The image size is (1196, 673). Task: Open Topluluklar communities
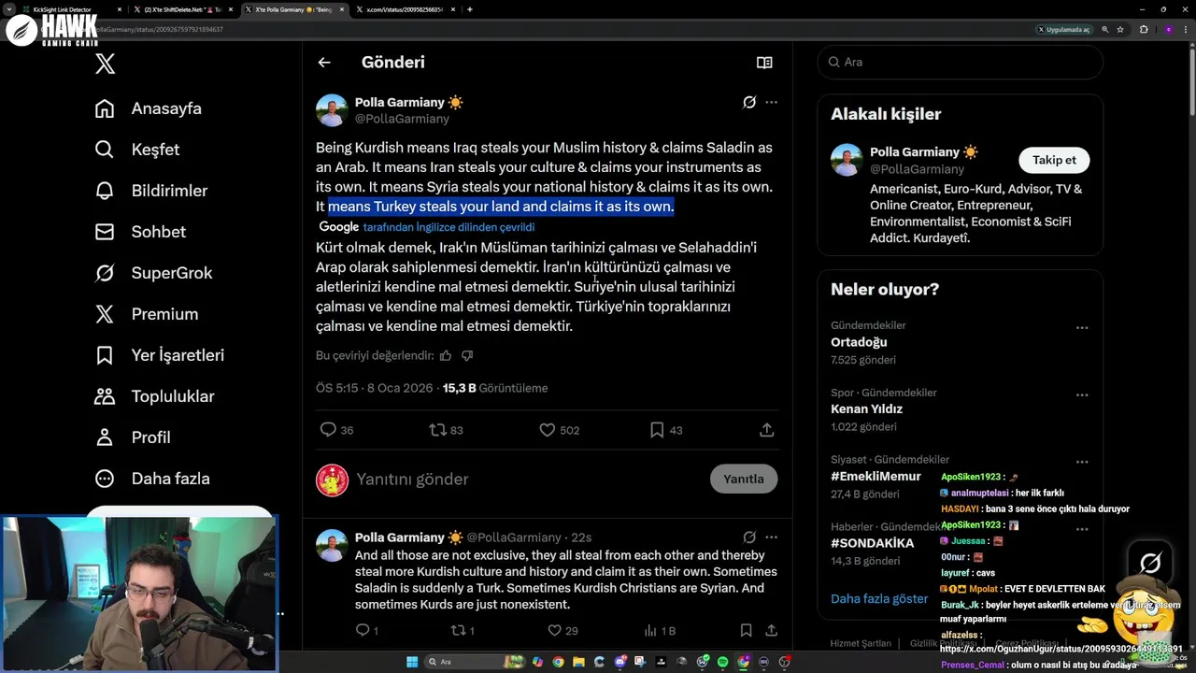pyautogui.click(x=154, y=396)
